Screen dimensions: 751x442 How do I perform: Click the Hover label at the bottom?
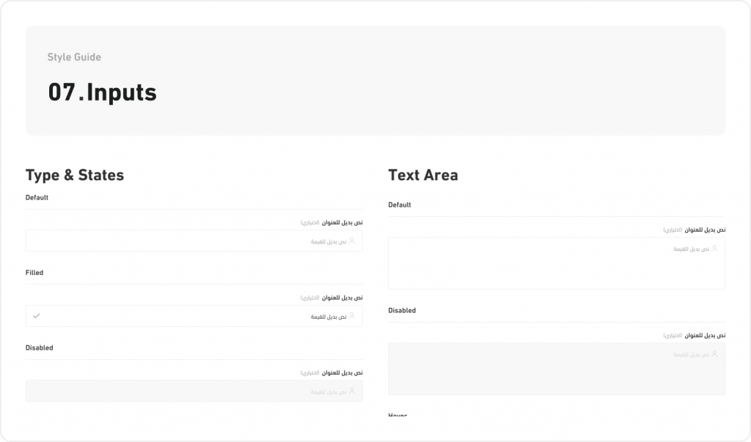(x=399, y=416)
